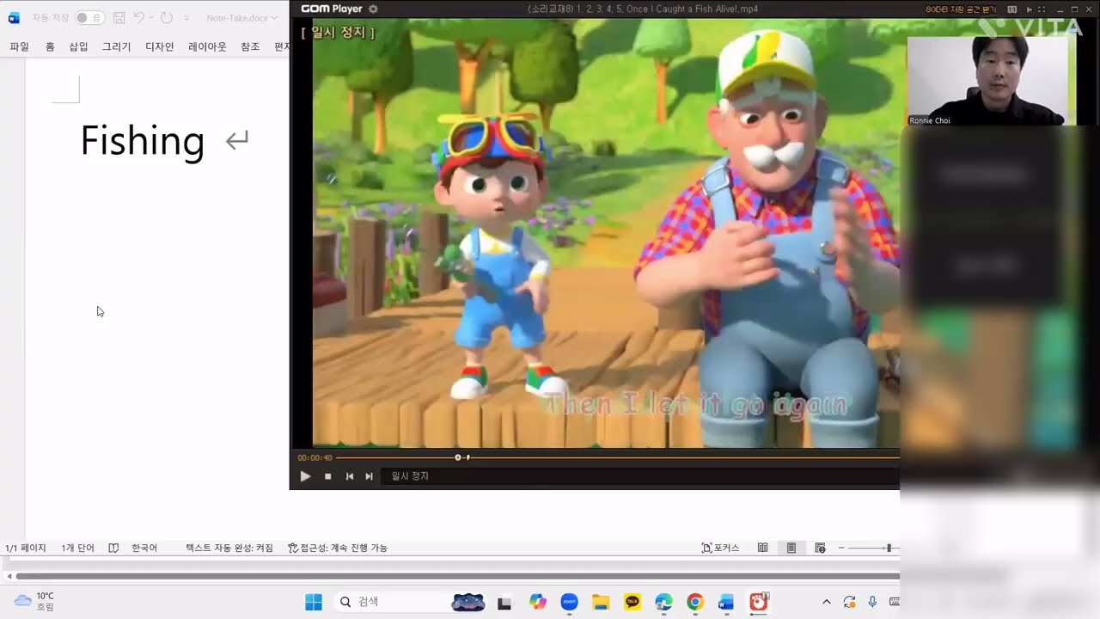Open the Note-Take.docx file name dropdown
Screen dimensions: 1100x619
tap(242, 18)
